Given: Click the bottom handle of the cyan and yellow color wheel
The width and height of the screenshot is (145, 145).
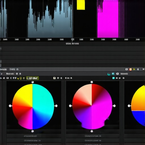Looking at the screenshot, I should (33, 131).
